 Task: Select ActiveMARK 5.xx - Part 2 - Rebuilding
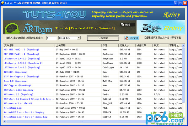[x=26, y=117]
